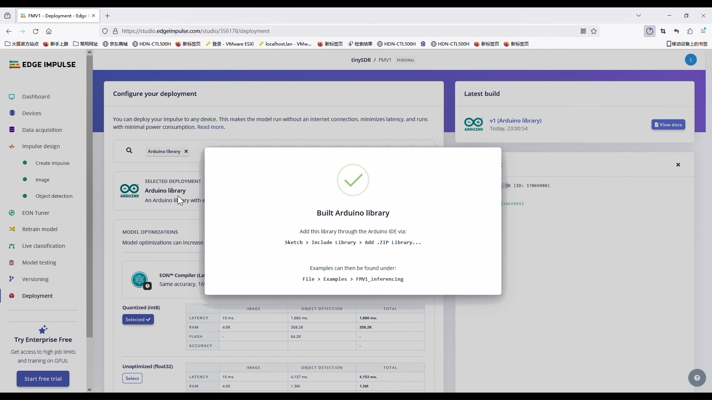The image size is (712, 400).
Task: Click the Versioning branch icon
Action: click(x=11, y=279)
